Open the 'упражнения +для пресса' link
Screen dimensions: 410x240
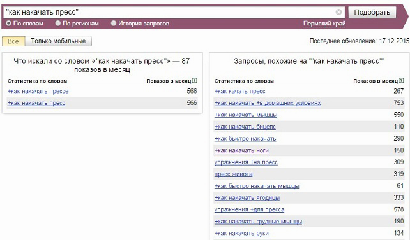(x=249, y=209)
